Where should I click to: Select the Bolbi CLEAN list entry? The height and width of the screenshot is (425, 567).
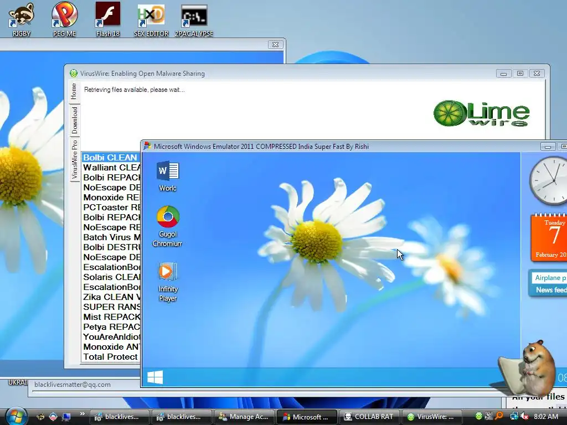tap(111, 158)
